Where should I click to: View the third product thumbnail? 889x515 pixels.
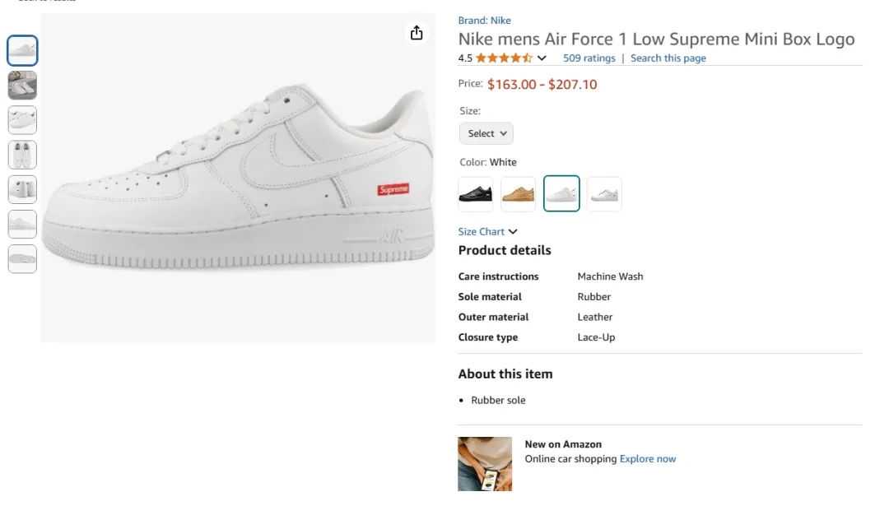pos(22,120)
